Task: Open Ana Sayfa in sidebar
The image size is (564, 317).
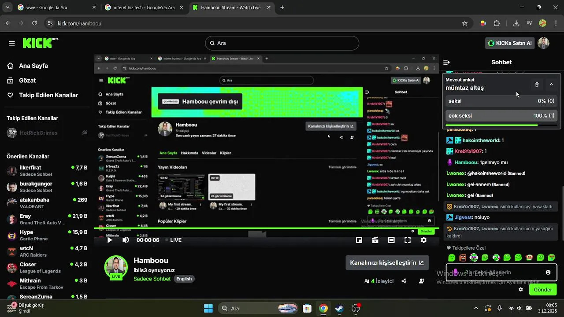Action: (x=33, y=66)
